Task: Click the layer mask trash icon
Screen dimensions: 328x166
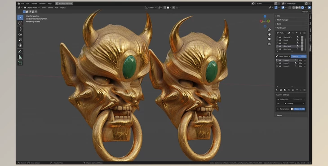Action: tap(304, 90)
